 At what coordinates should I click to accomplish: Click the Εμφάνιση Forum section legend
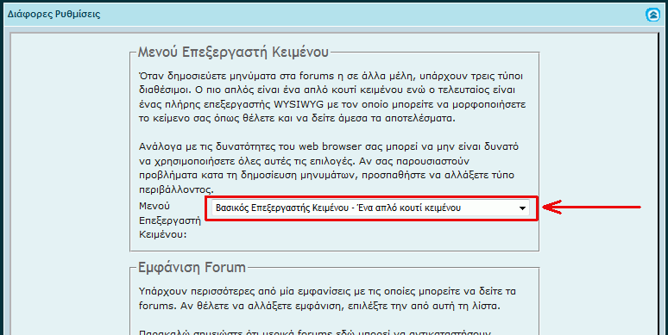pos(192,268)
